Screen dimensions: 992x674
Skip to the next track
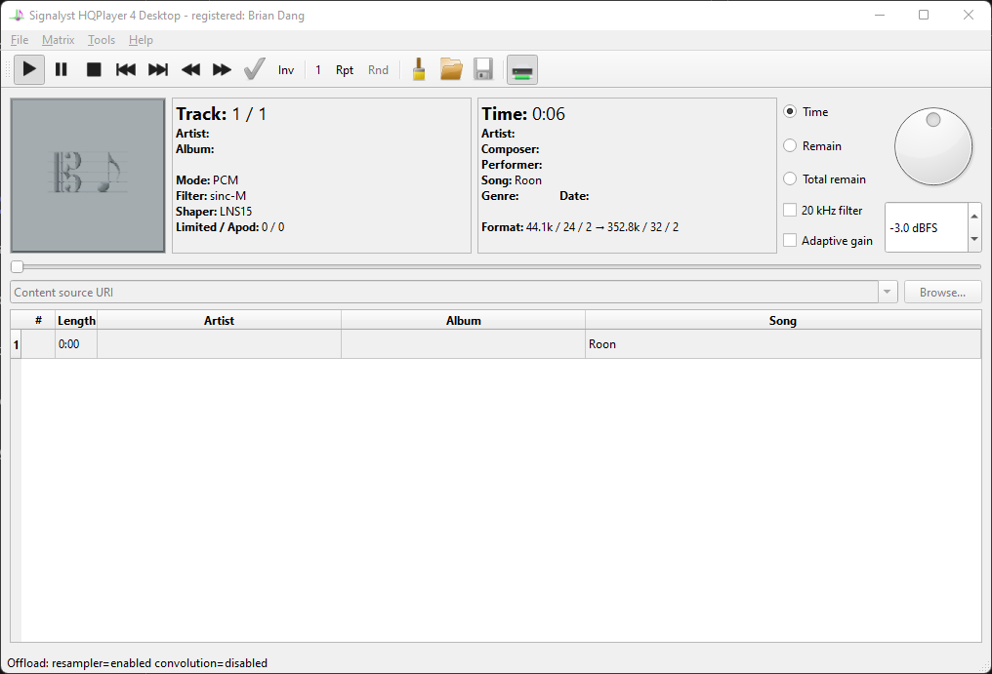[158, 70]
